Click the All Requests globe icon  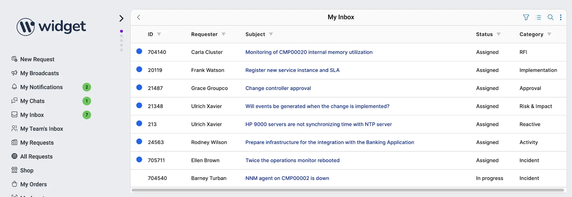coord(14,156)
